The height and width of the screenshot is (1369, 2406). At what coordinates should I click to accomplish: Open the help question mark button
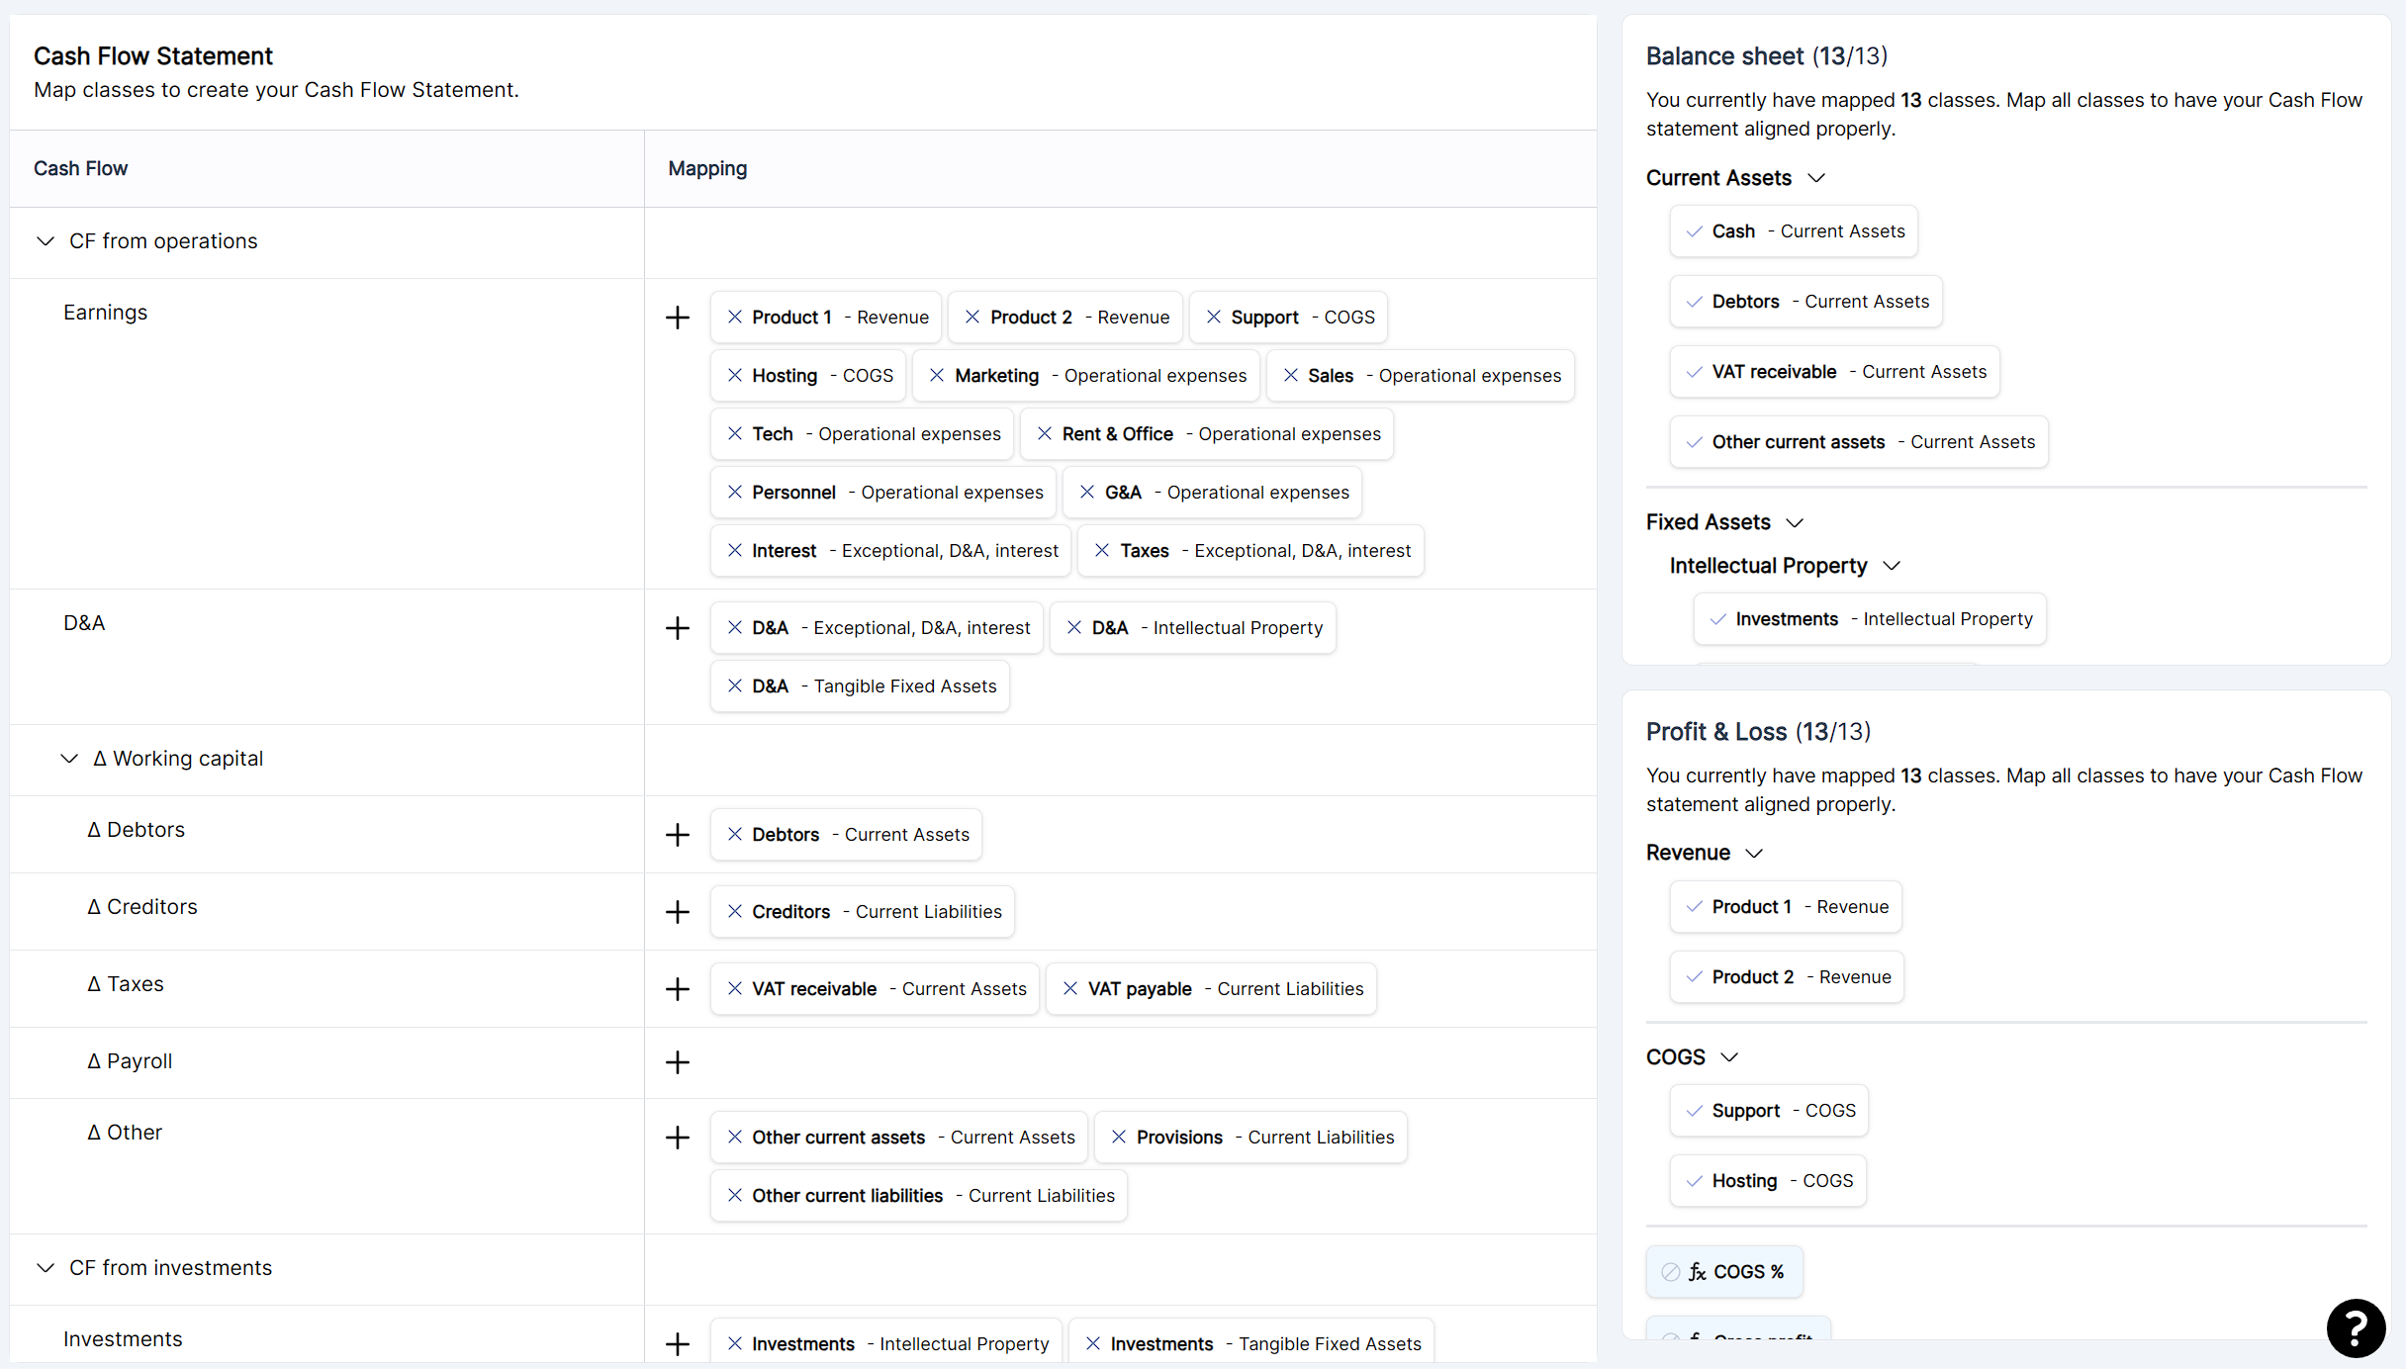[2356, 1327]
